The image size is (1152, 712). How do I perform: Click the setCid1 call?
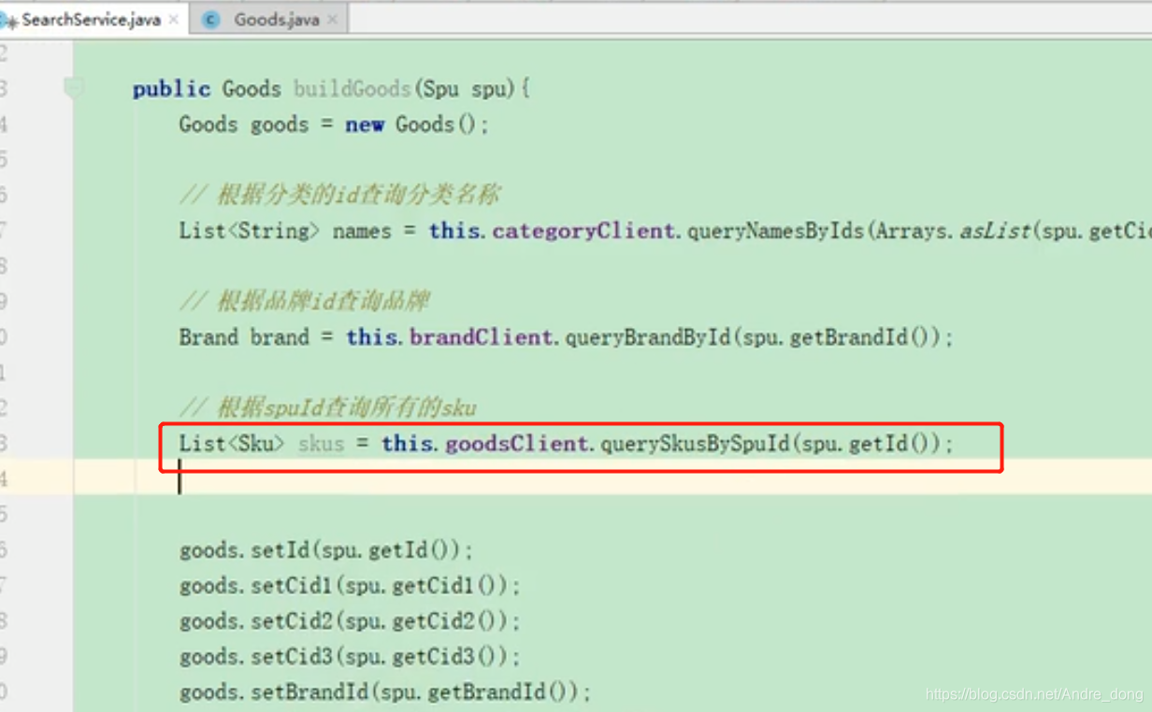[292, 586]
